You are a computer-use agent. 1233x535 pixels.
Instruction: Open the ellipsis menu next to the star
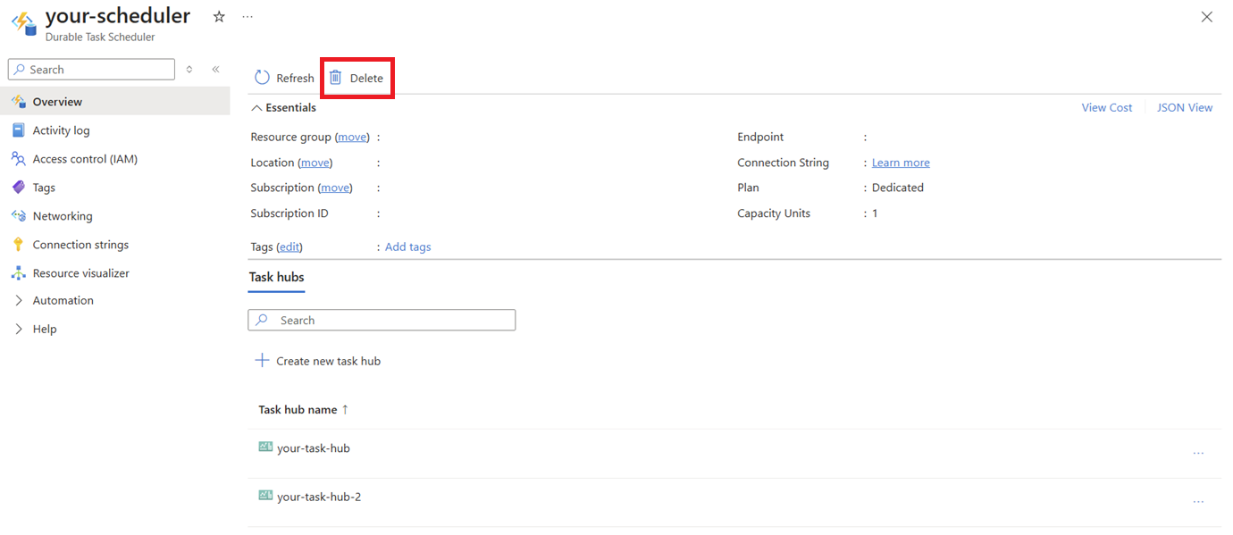(247, 16)
